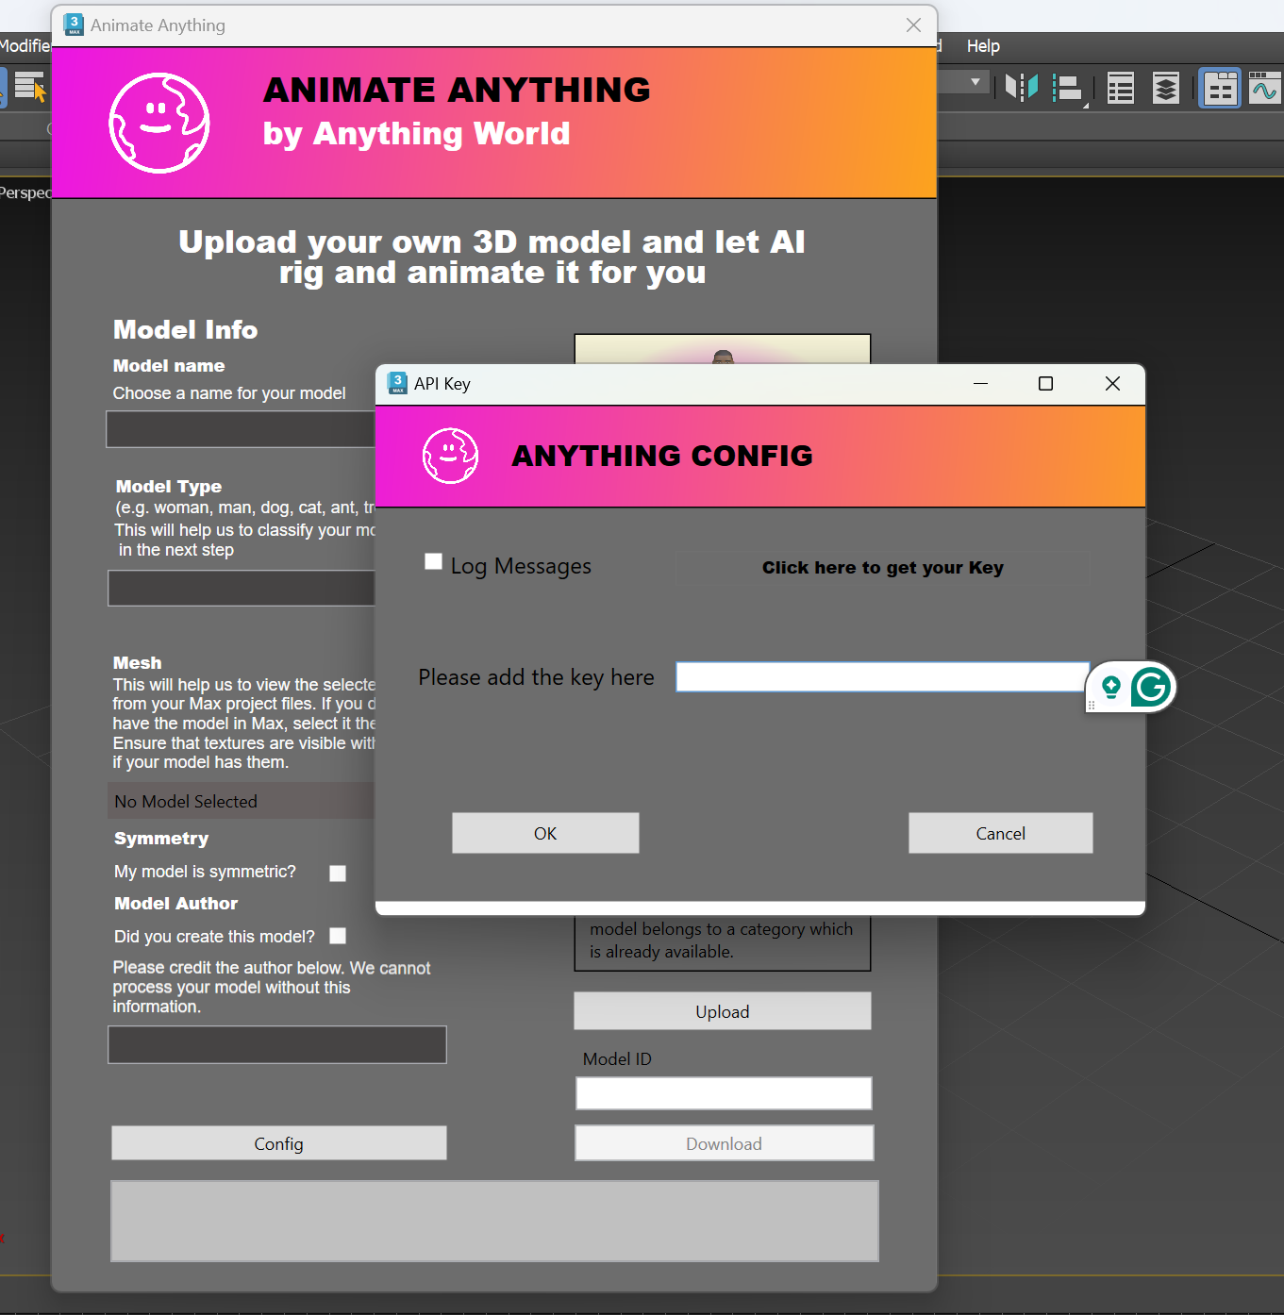Click the Mirror tool in 3ds Max toolbar
The image size is (1284, 1315).
coord(1021,88)
